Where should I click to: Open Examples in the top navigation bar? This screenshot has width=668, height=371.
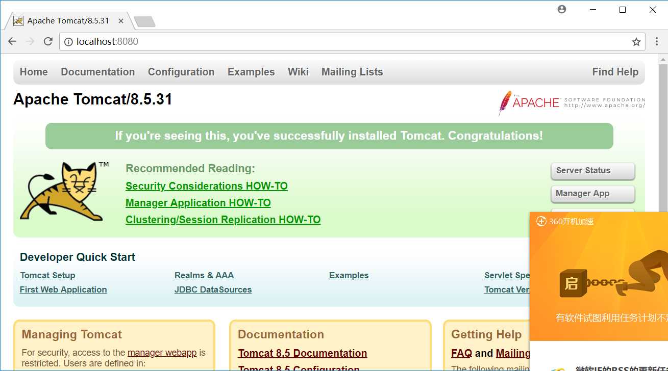[x=251, y=72]
